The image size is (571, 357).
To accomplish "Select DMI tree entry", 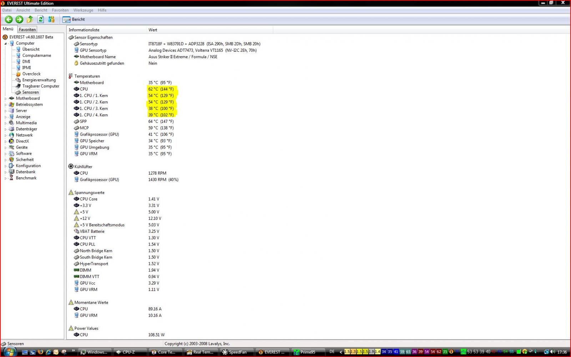I will coord(26,61).
